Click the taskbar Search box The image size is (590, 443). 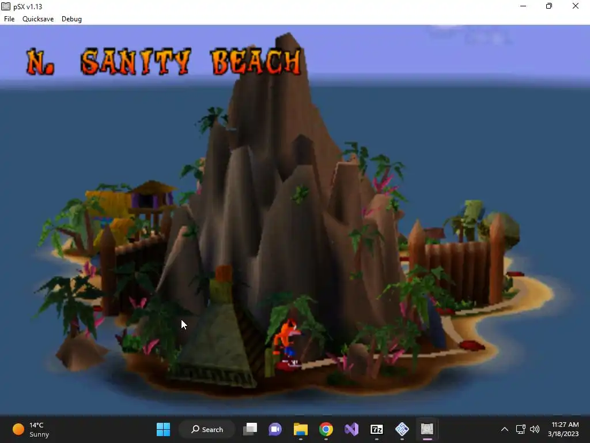click(x=207, y=429)
